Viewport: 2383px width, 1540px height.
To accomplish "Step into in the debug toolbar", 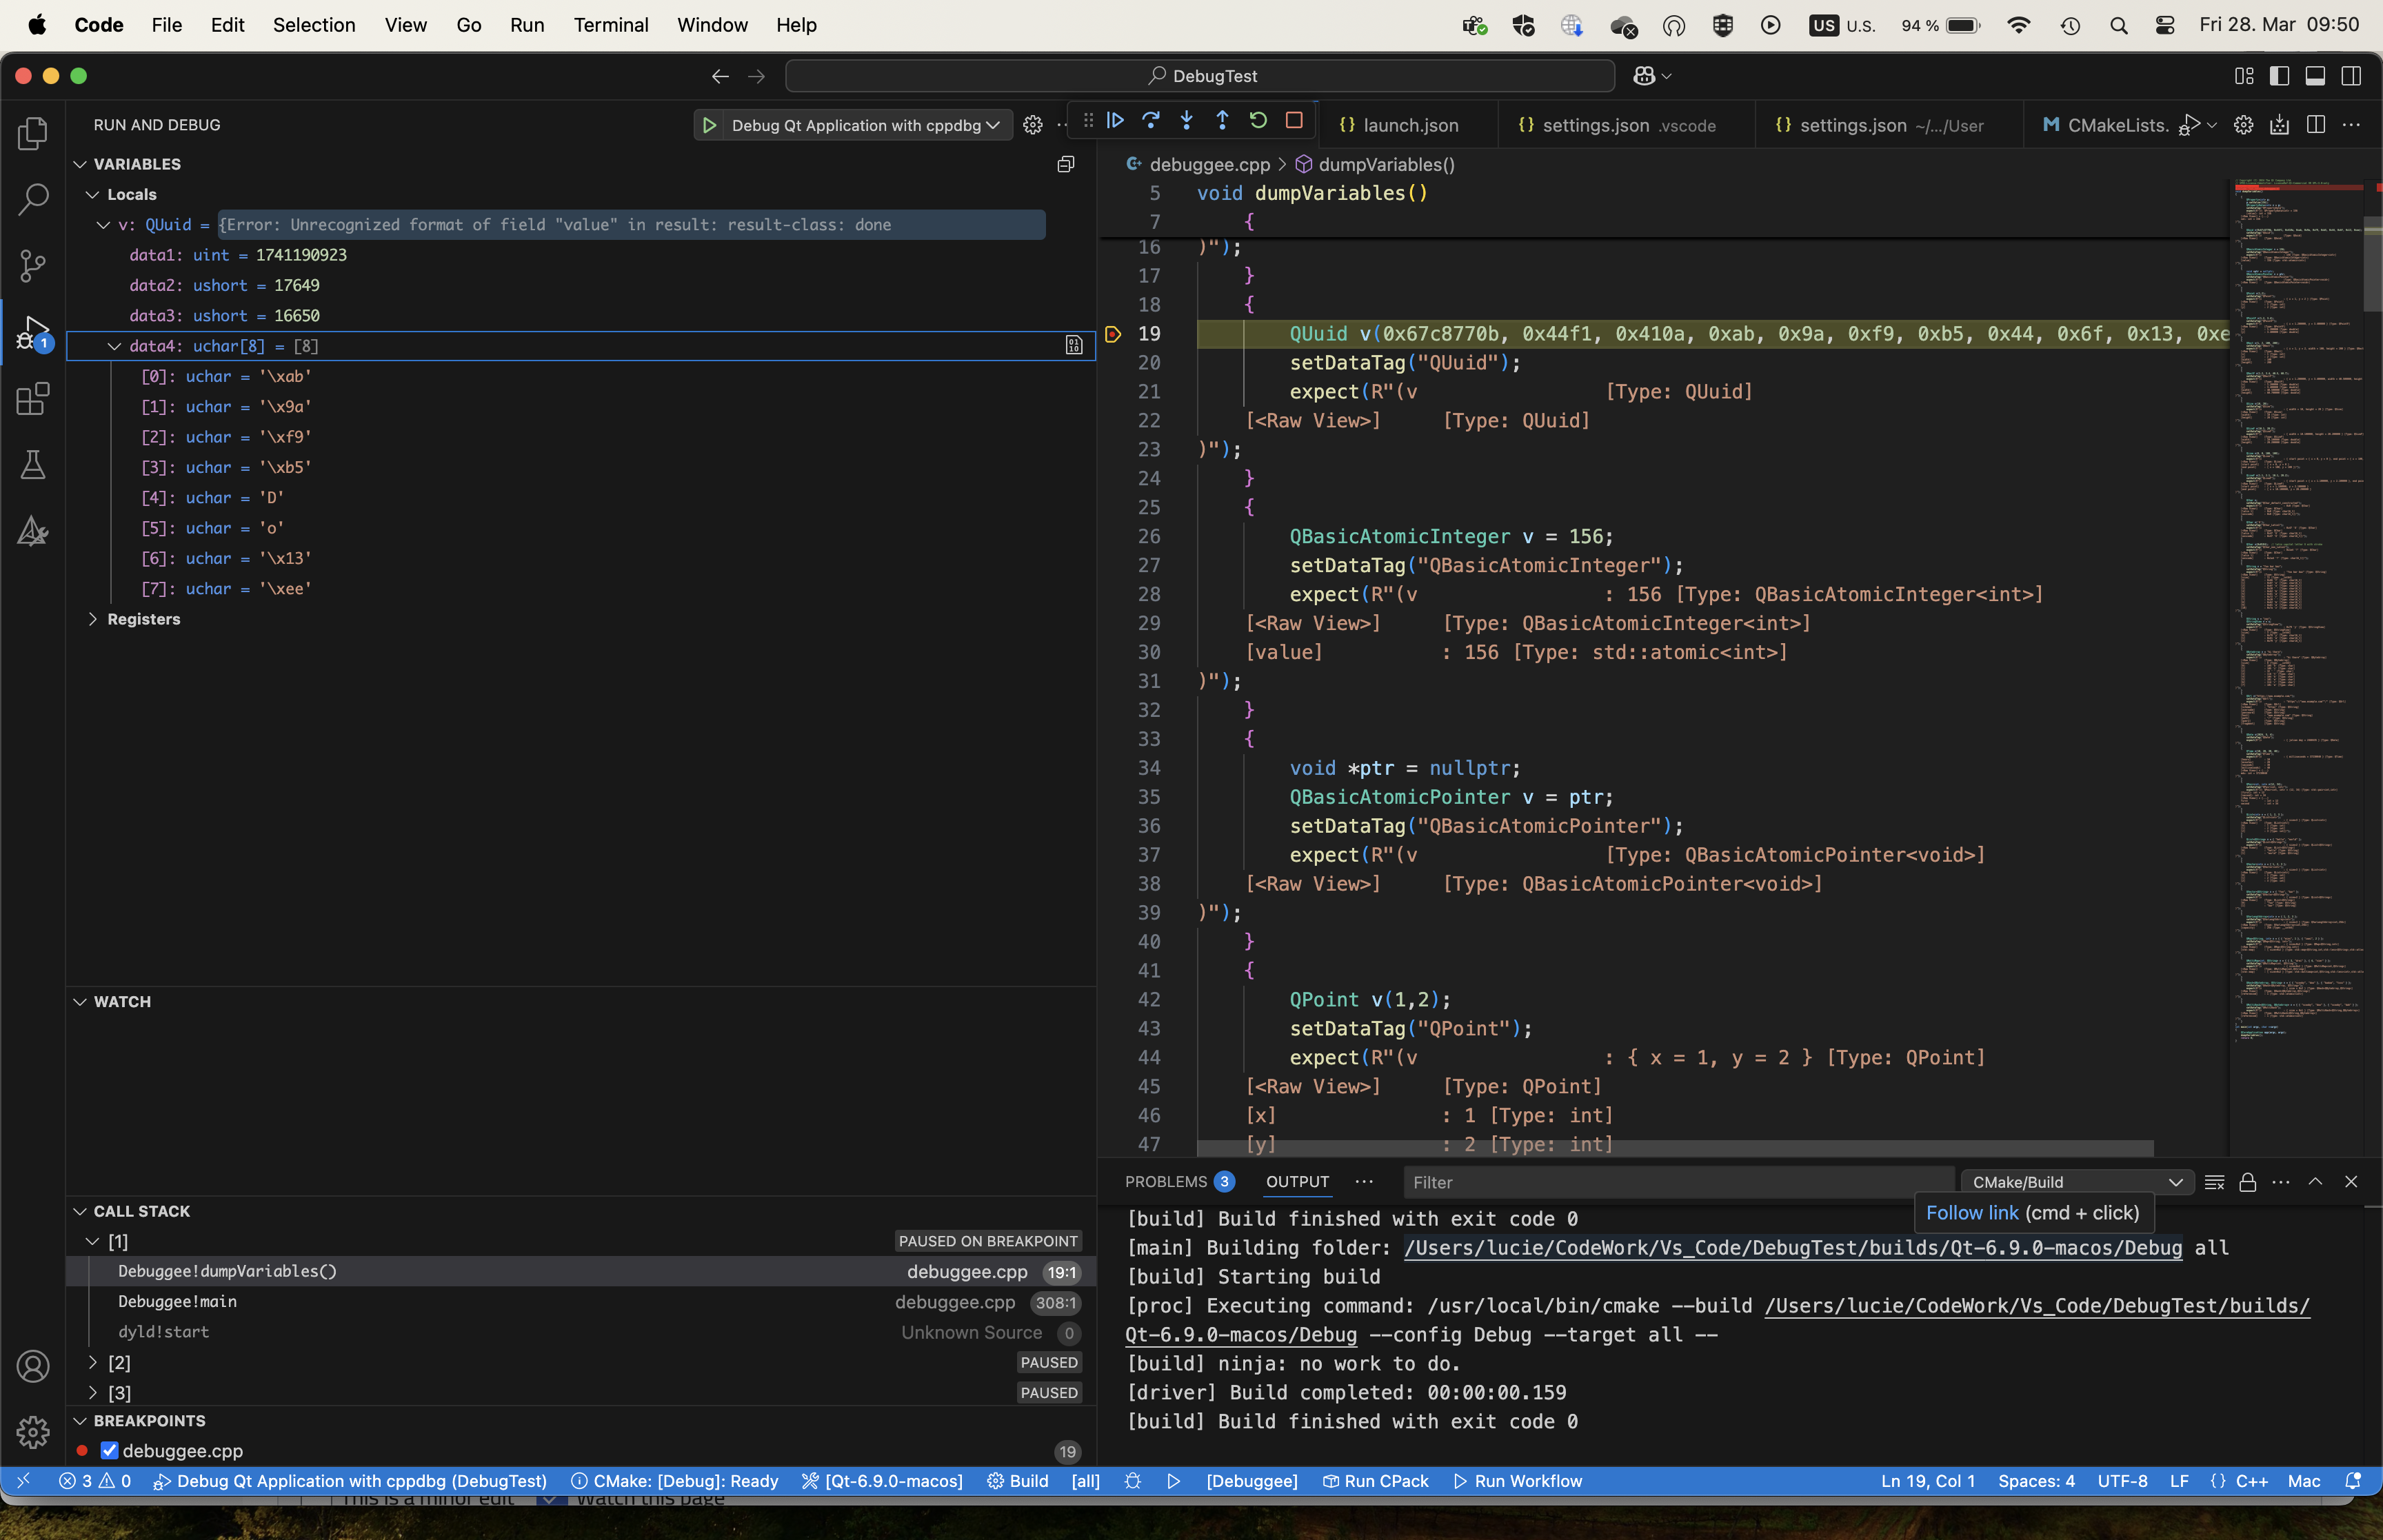I will (x=1187, y=121).
